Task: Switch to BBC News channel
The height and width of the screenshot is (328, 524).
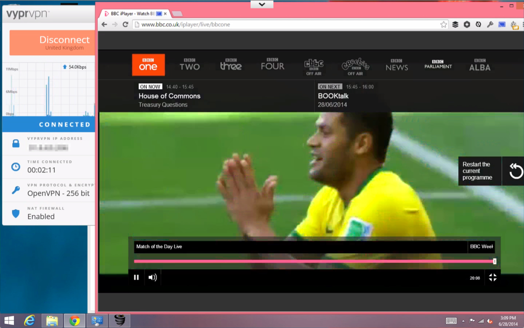Action: click(x=396, y=65)
